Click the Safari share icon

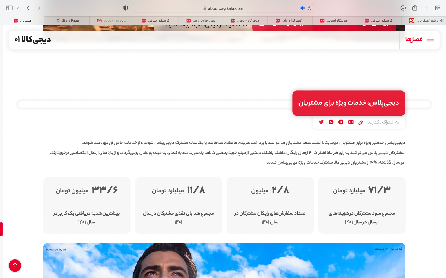click(x=414, y=8)
